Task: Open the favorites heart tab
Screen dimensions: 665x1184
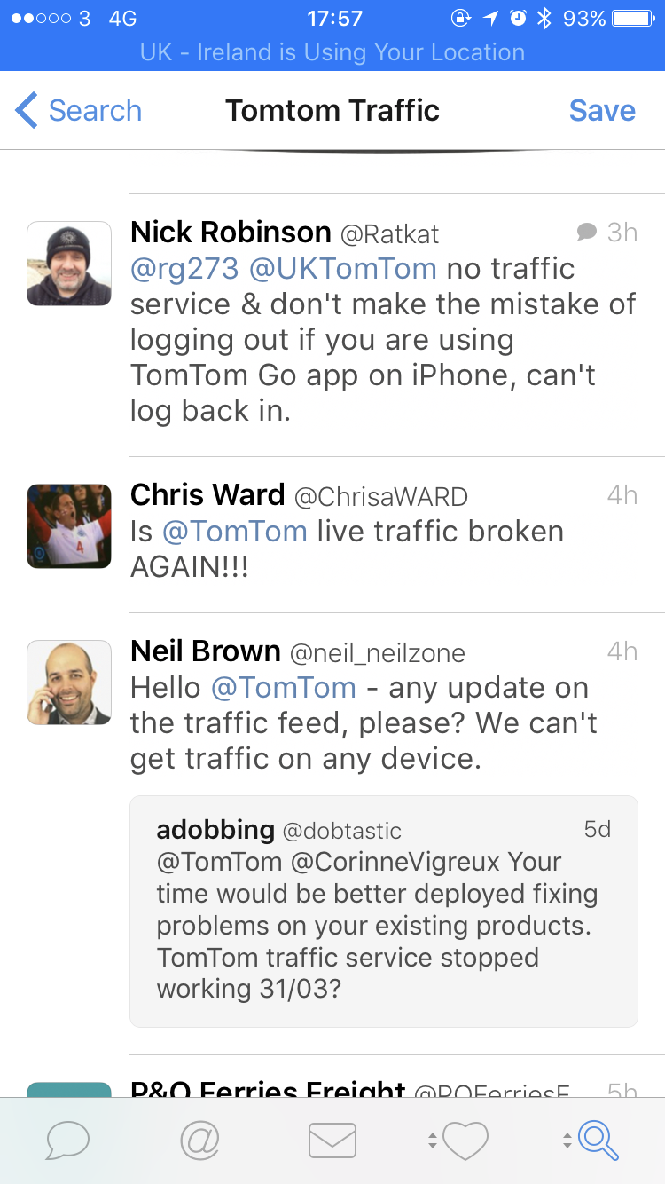Action: tap(466, 1140)
